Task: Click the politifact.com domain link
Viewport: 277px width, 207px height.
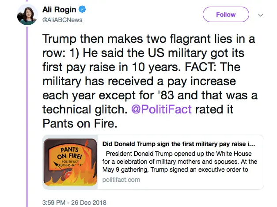Action: (x=121, y=180)
